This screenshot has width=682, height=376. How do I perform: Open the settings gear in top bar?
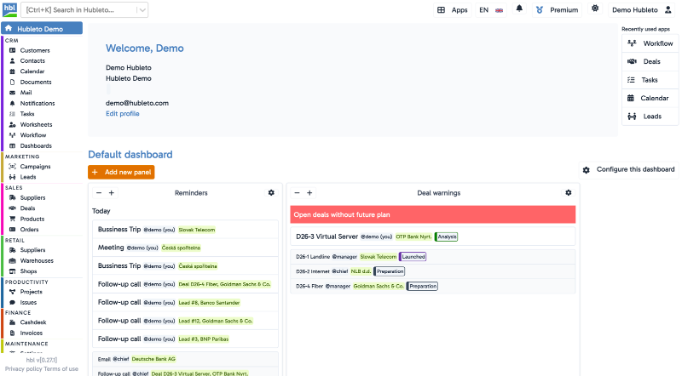[x=595, y=9]
